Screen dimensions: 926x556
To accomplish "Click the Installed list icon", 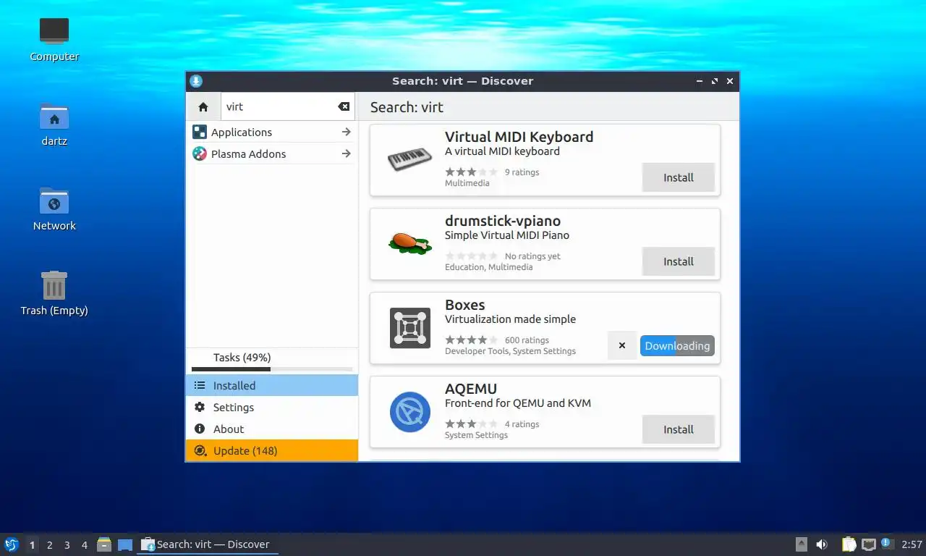I will 200,385.
